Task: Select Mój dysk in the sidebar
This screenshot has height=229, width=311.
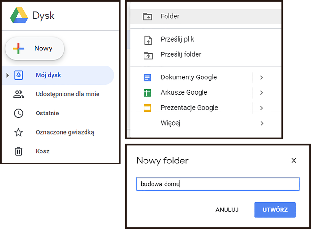Action: click(x=49, y=75)
